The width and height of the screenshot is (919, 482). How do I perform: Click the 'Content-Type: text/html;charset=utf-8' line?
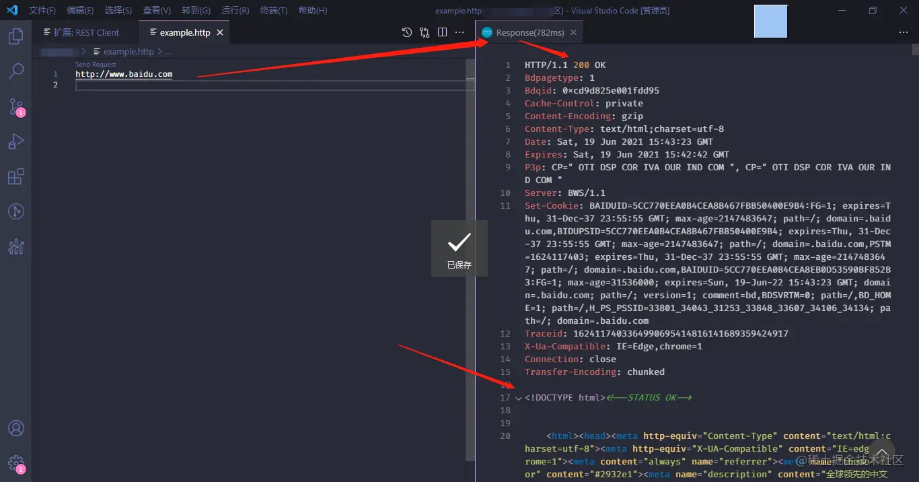pyautogui.click(x=624, y=129)
